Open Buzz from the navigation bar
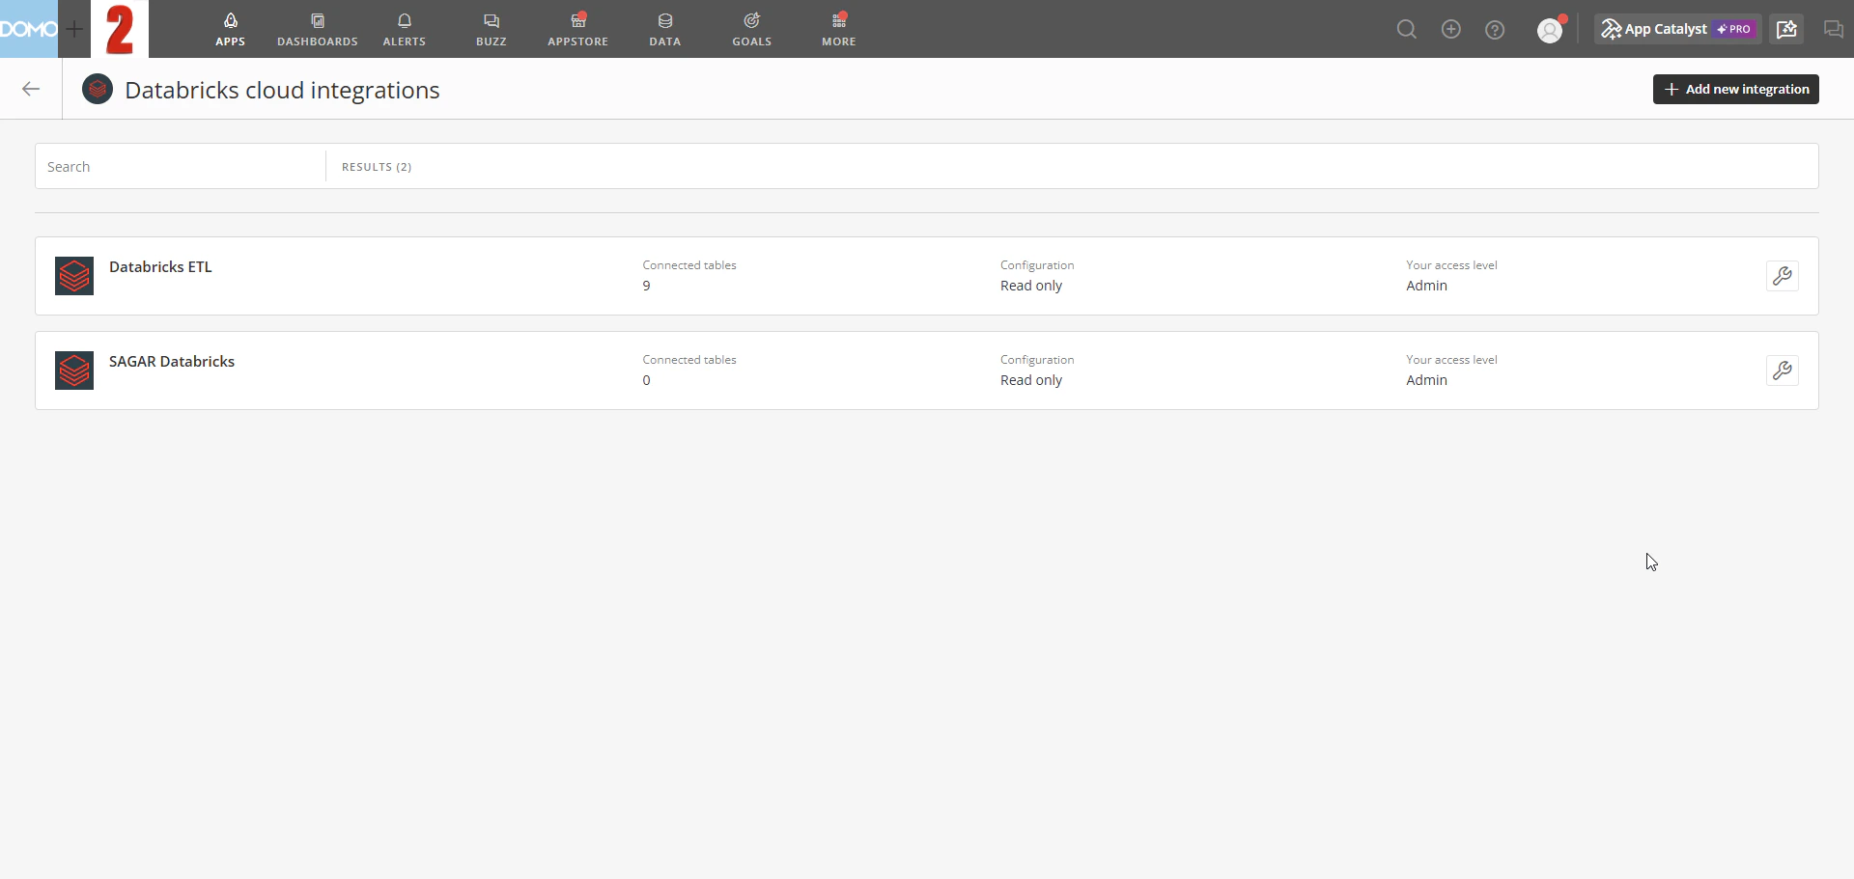The image size is (1854, 879). (491, 29)
